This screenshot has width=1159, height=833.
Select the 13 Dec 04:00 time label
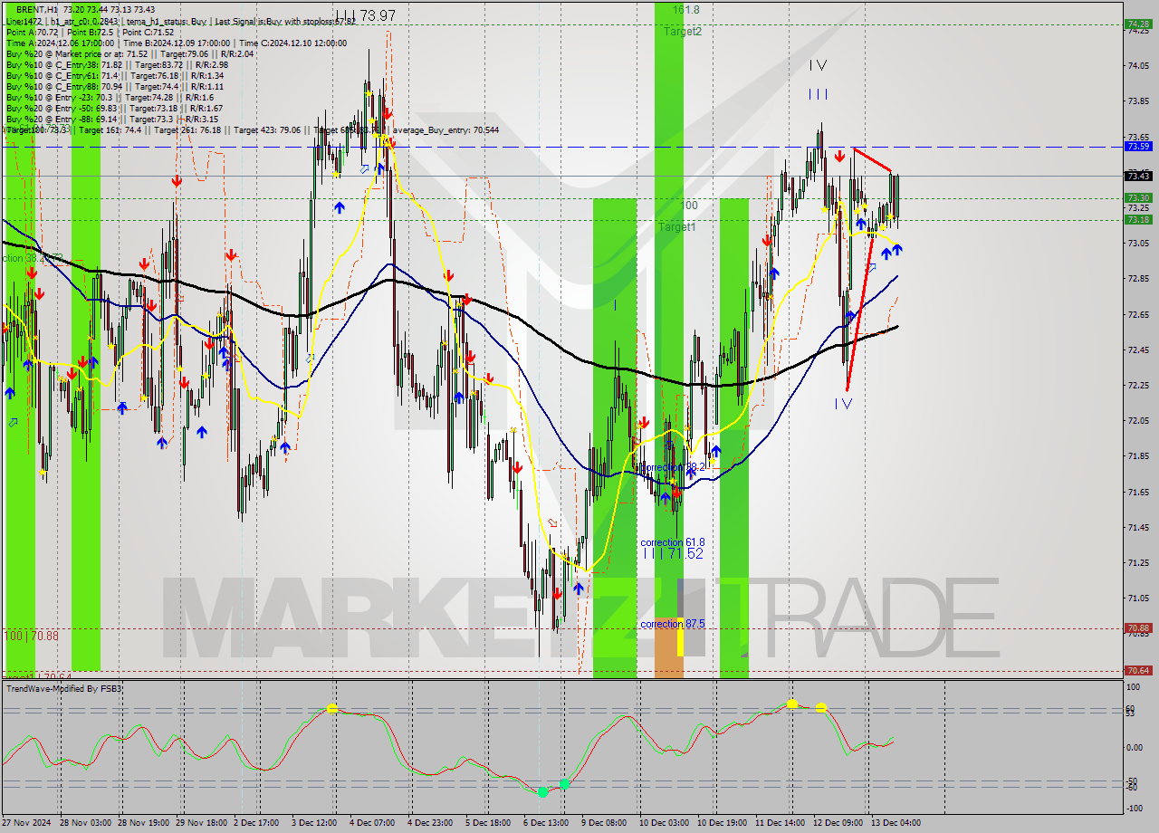[895, 823]
